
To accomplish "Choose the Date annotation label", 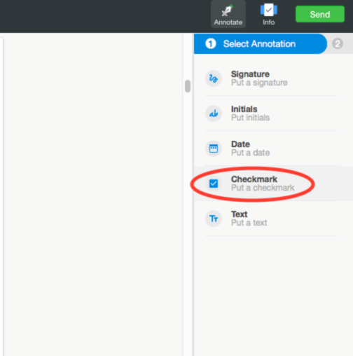I will pyautogui.click(x=240, y=144).
